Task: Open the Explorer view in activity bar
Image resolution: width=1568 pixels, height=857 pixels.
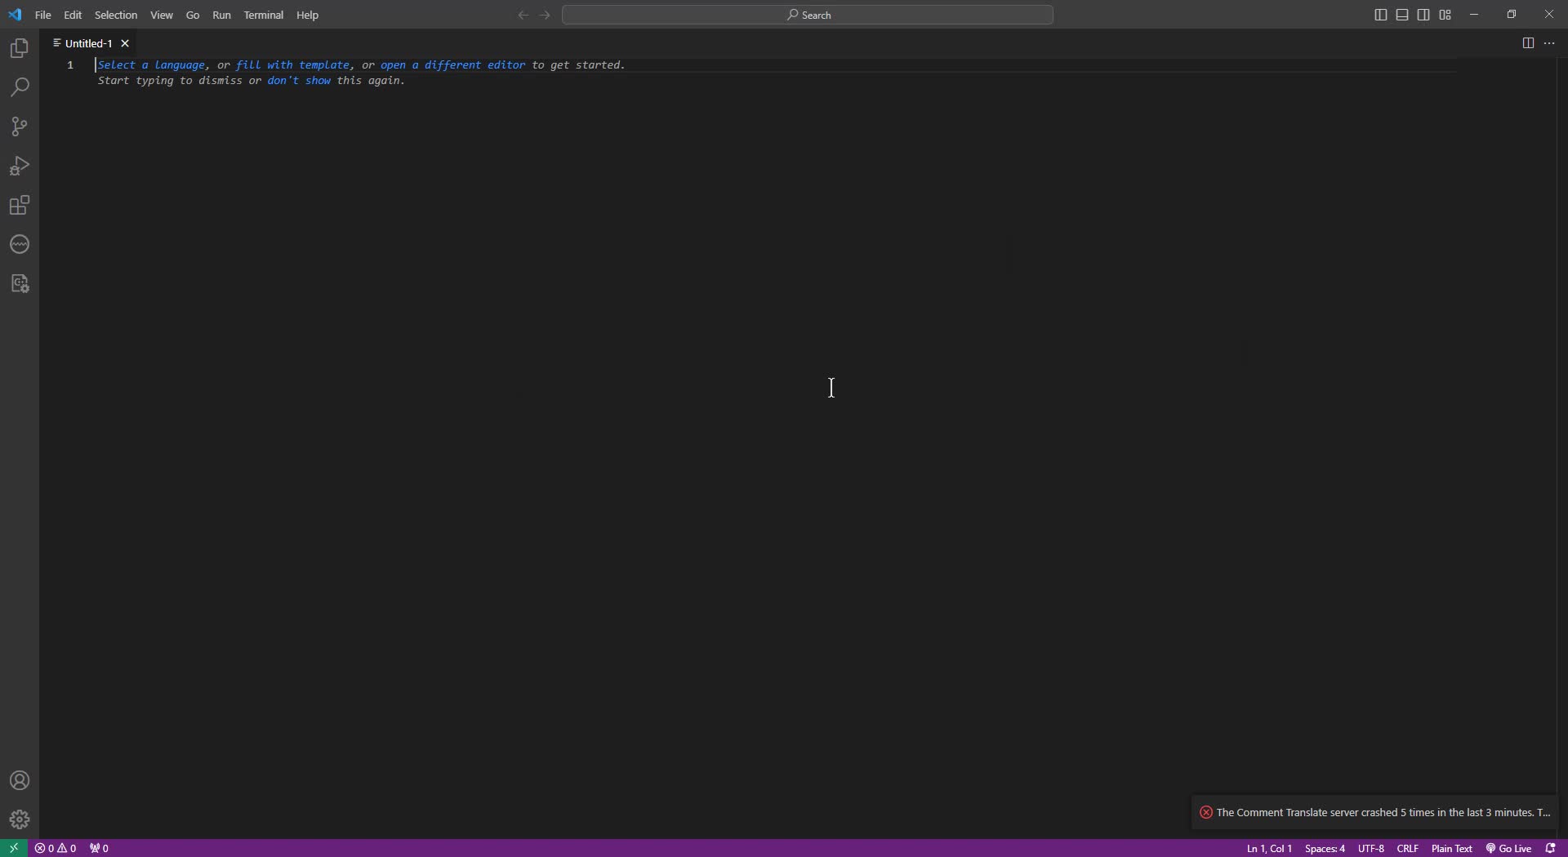Action: (x=20, y=49)
